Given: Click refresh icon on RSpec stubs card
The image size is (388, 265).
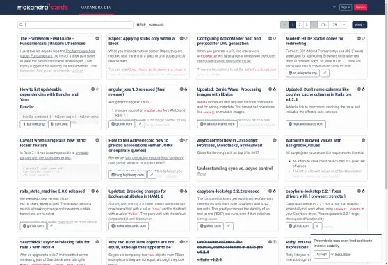Looking at the screenshot, I should (x=186, y=38).
